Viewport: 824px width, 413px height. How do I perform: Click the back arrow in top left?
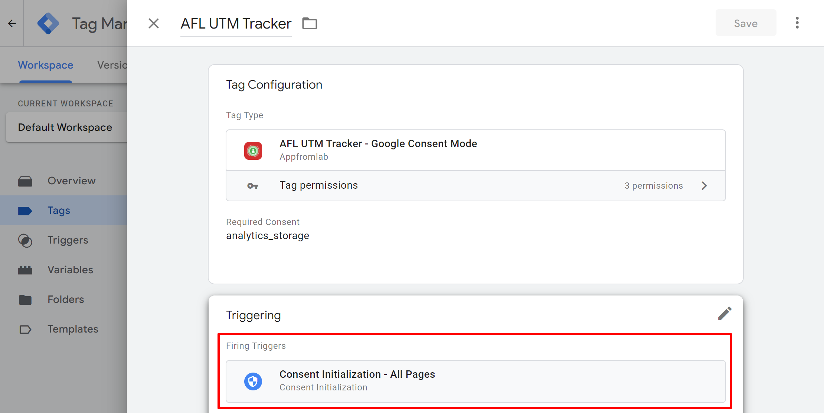tap(12, 23)
